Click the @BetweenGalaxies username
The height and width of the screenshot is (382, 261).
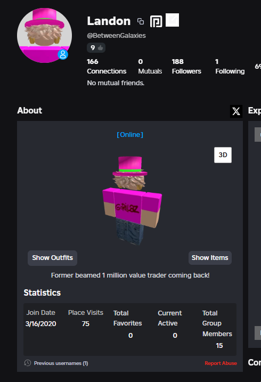click(x=116, y=36)
